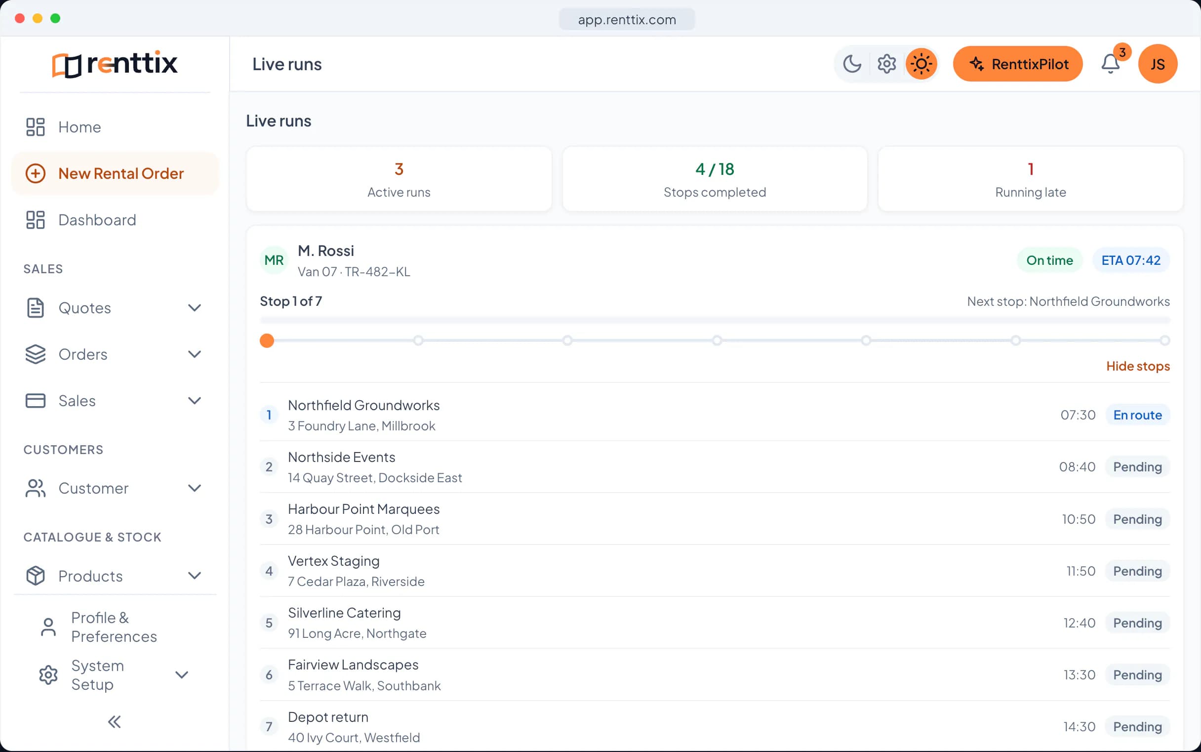Click the Orders layers icon
Screen dimensions: 1201x752
click(x=35, y=354)
